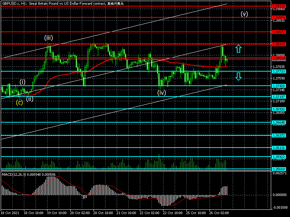This screenshot has height=217, width=290.
Task: Click the 1.37835 price scale value
Action: [x=279, y=67]
